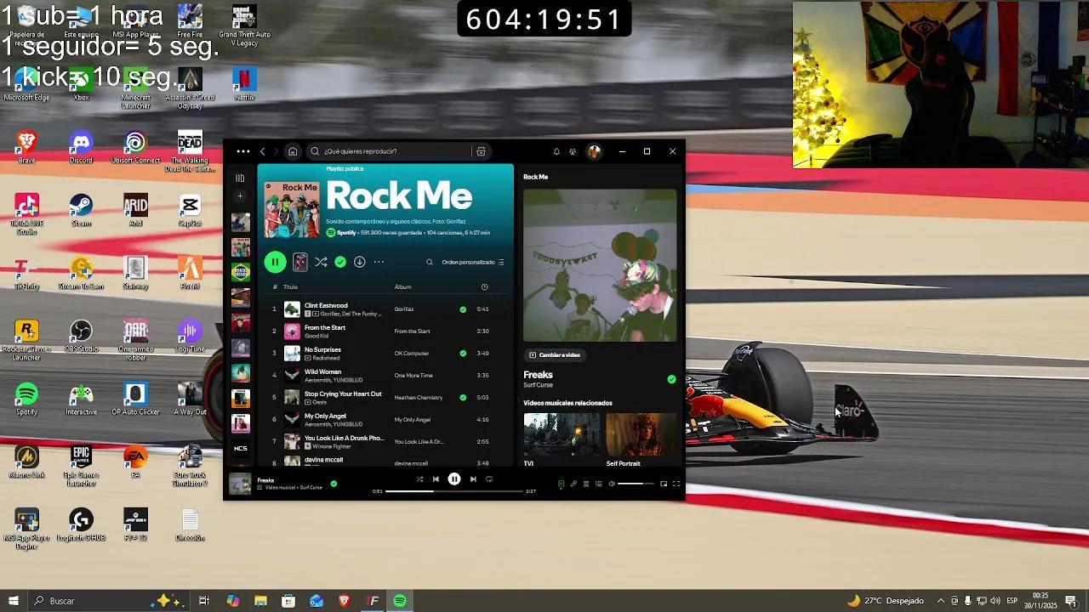1089x612 pixels.
Task: Pause the Rock Me playlist with green button
Action: 275,262
